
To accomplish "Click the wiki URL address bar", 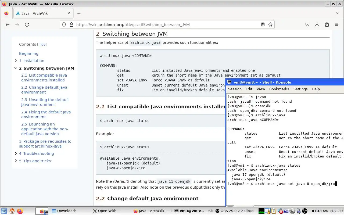I will pos(167,24).
